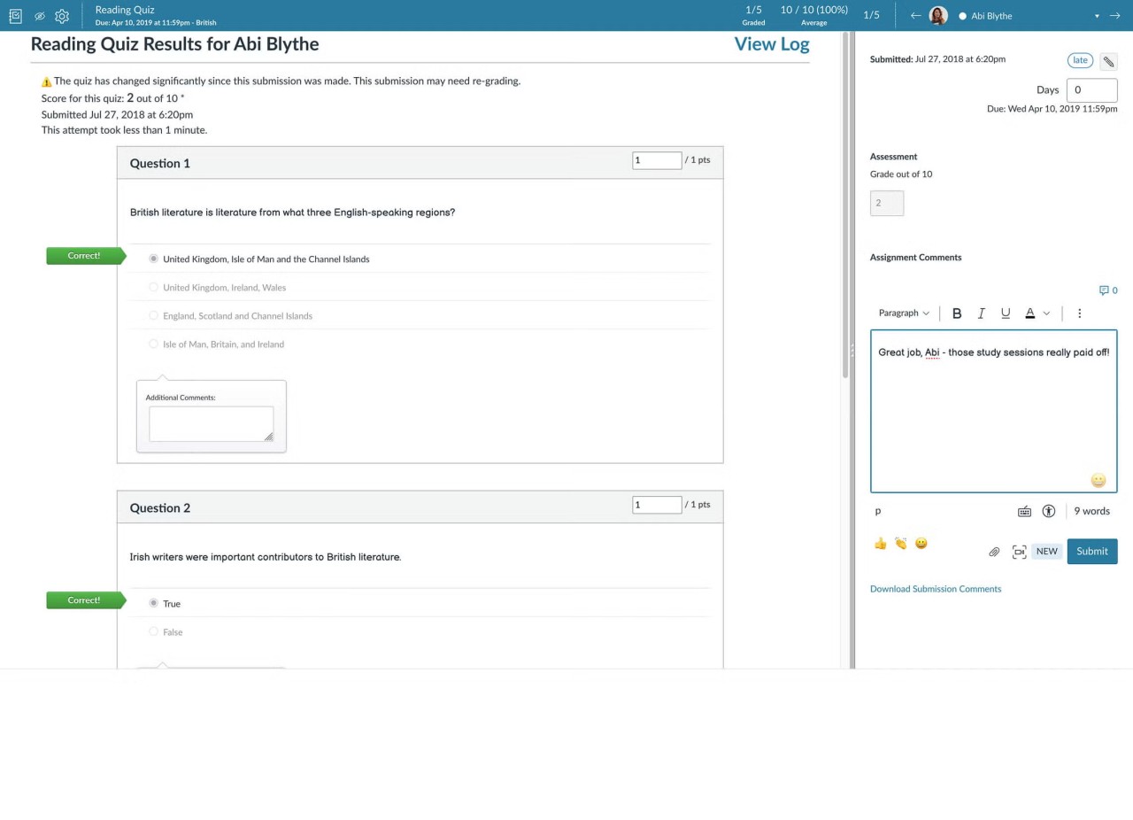Click the Underline formatting icon
Viewport: 1133px width, 820px height.
(1006, 313)
